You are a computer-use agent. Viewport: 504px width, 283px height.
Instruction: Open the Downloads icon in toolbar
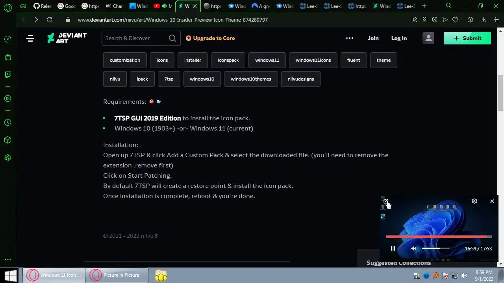click(x=484, y=20)
